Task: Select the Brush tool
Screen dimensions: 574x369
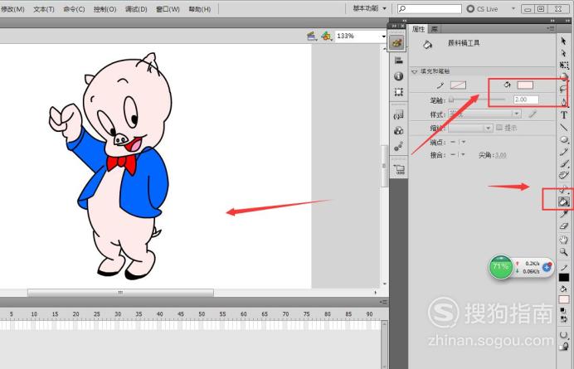Action: 564,163
